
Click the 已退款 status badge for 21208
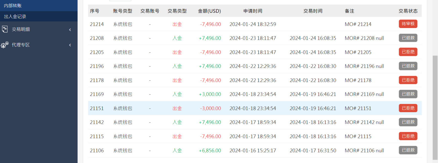[408, 38]
